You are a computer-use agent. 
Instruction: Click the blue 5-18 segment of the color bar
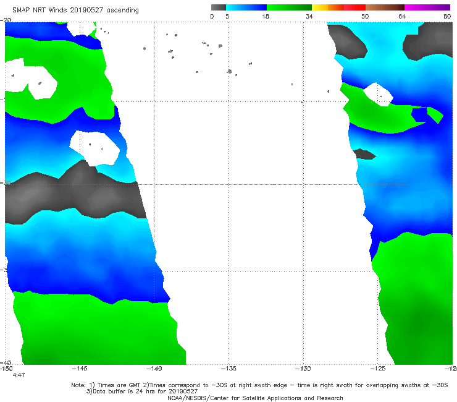[246, 7]
